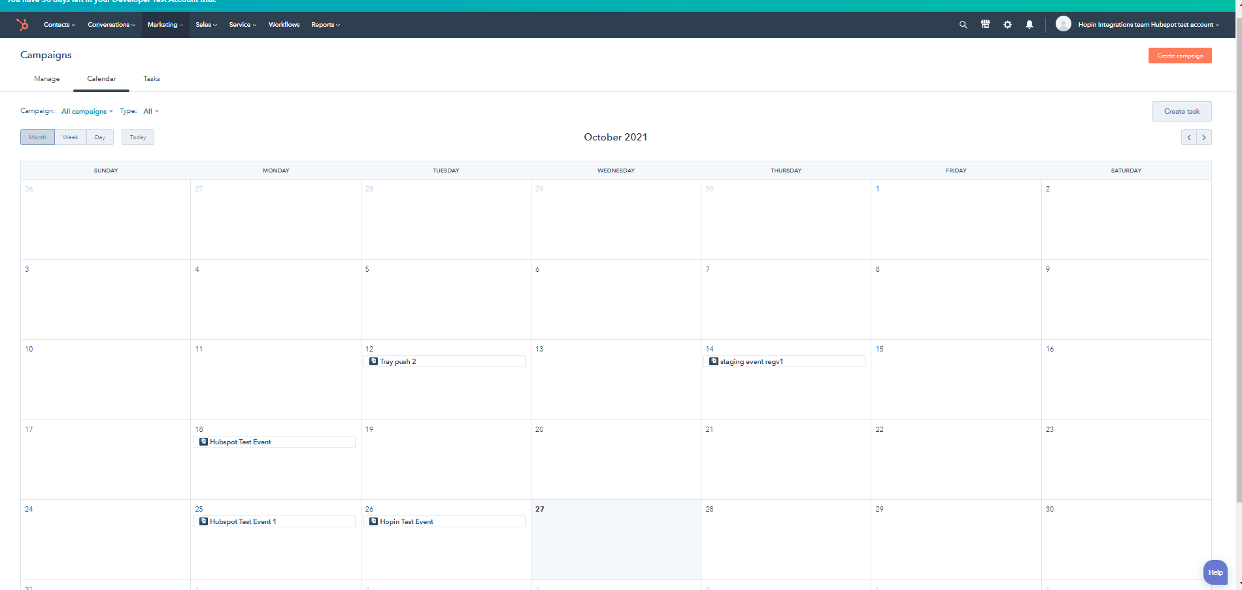Click icon beside Hubspot Test Event on 18
The image size is (1242, 590).
[203, 442]
